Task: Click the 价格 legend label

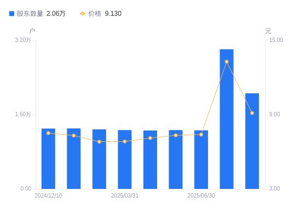Action: [x=95, y=14]
